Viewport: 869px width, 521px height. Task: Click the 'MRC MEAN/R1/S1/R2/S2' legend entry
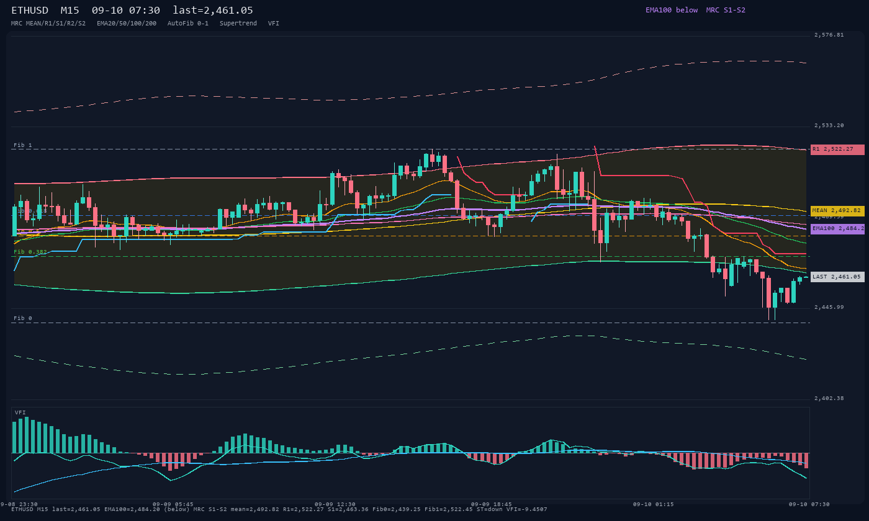click(x=48, y=24)
